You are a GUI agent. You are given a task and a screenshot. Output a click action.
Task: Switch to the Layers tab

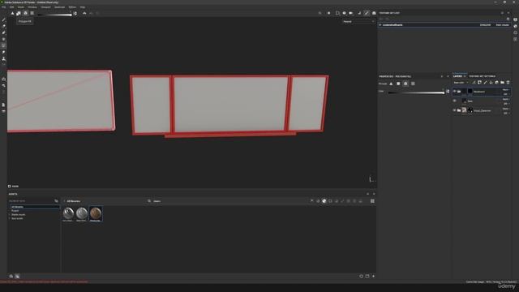click(x=457, y=76)
